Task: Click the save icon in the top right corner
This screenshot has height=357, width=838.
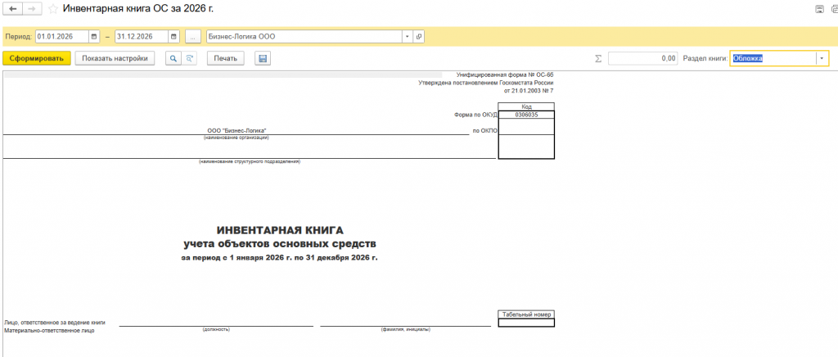Action: click(818, 8)
